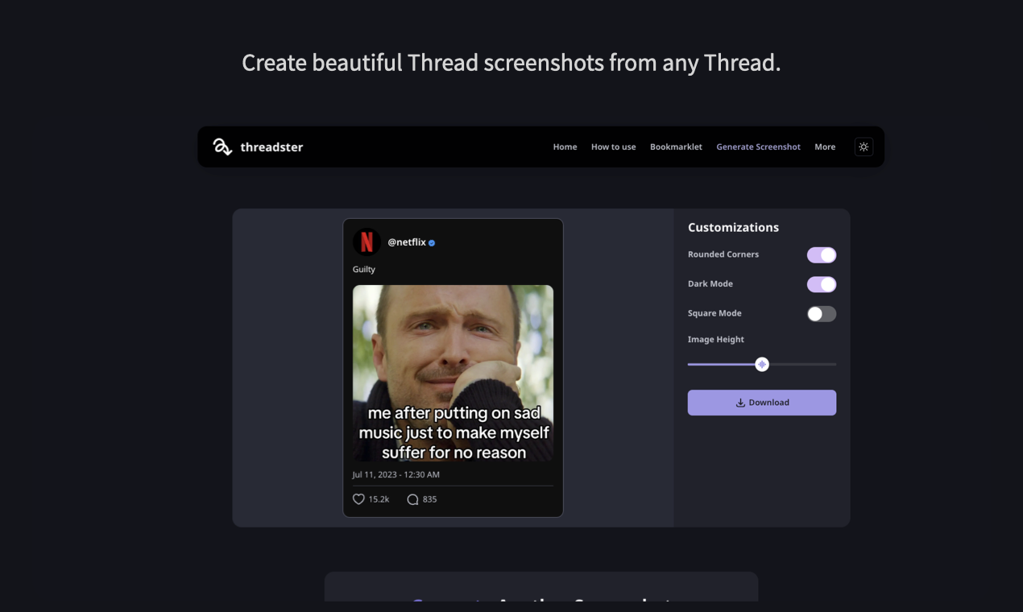The width and height of the screenshot is (1023, 612).
Task: Click the Generate Screenshot nav link
Action: [x=758, y=147]
